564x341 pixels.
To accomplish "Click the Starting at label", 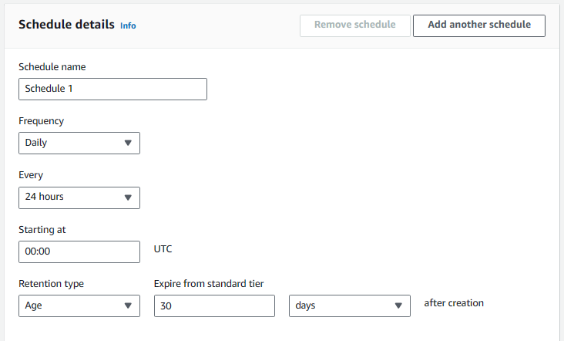I will click(x=42, y=230).
